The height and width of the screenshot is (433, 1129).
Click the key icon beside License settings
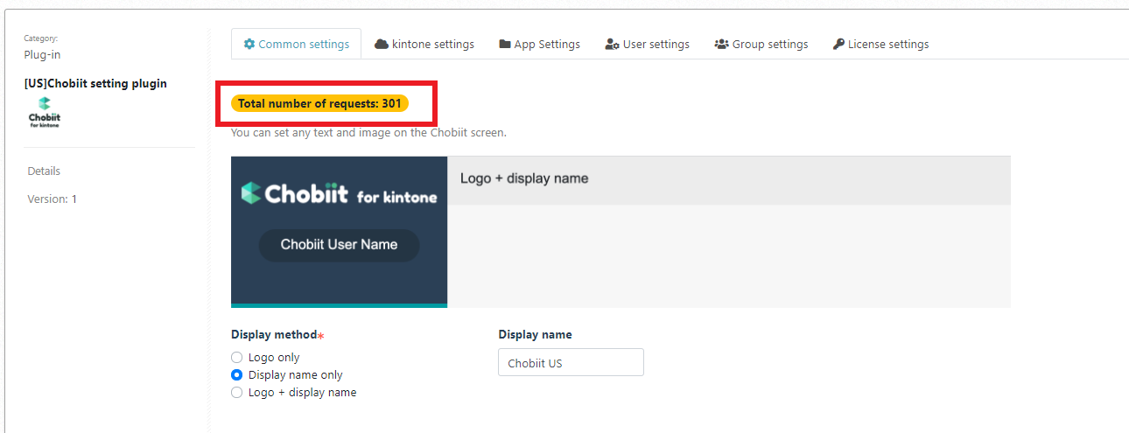point(838,44)
